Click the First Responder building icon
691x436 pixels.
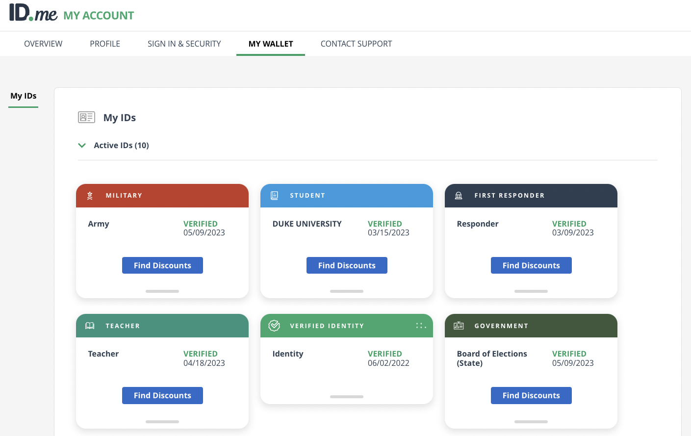(x=459, y=196)
